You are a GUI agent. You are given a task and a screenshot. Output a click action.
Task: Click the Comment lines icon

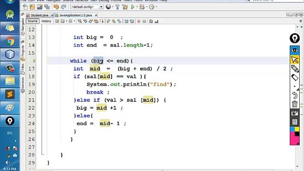point(151,21)
